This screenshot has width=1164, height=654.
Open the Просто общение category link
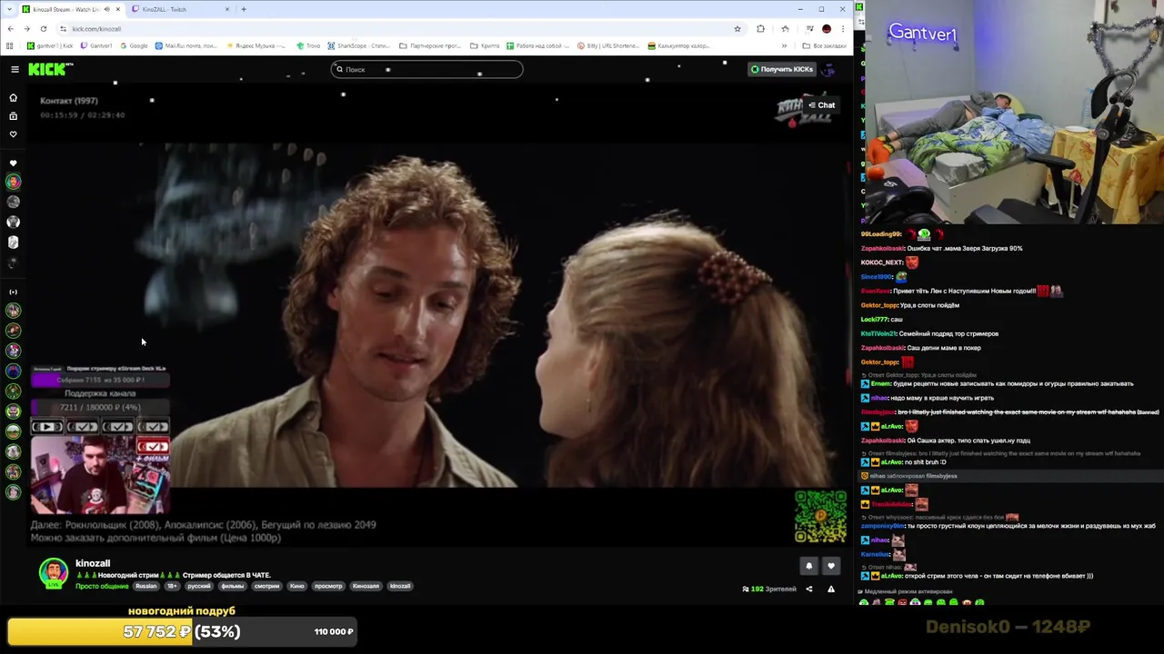point(102,586)
